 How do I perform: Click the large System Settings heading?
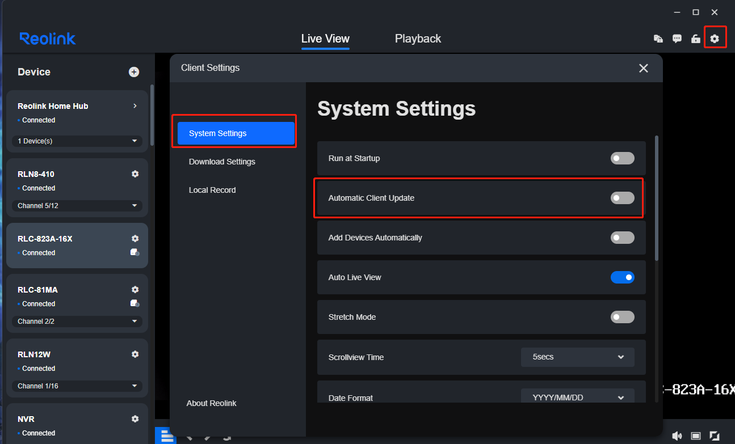coord(396,108)
